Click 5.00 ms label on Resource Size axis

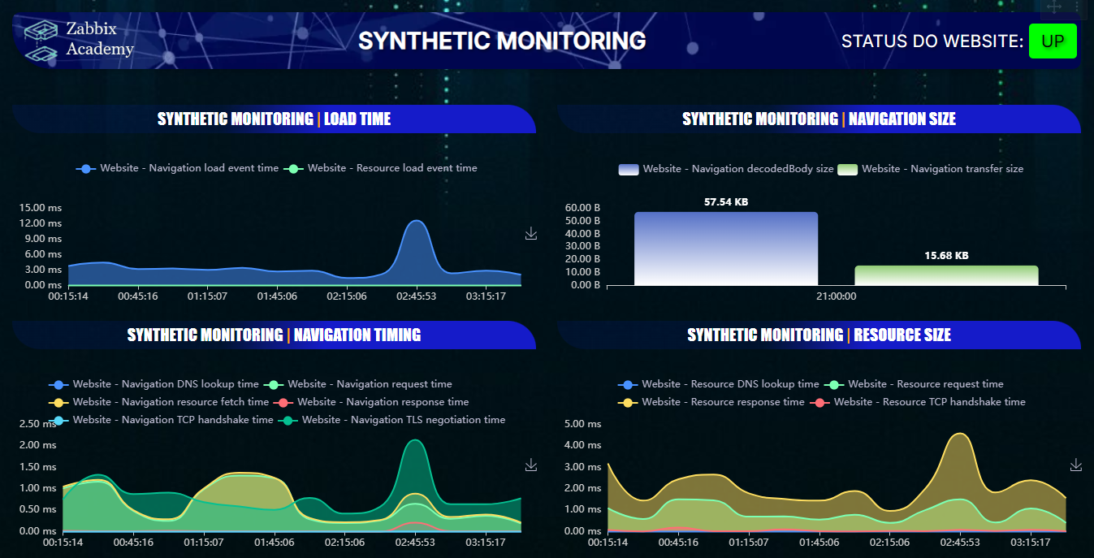pyautogui.click(x=582, y=424)
